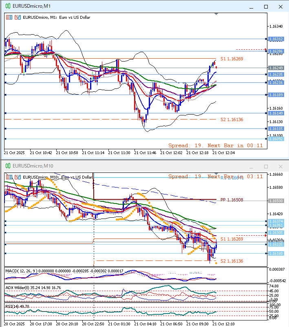Click the PP 1.16508 pivot label on M10

click(232, 200)
